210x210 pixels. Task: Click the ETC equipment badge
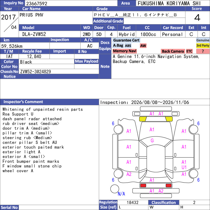click(x=189, y=51)
